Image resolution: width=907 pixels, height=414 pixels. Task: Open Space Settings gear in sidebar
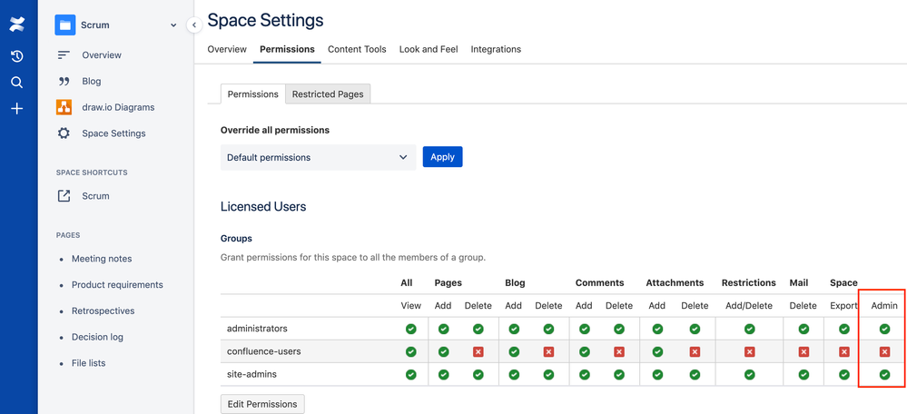click(x=113, y=133)
